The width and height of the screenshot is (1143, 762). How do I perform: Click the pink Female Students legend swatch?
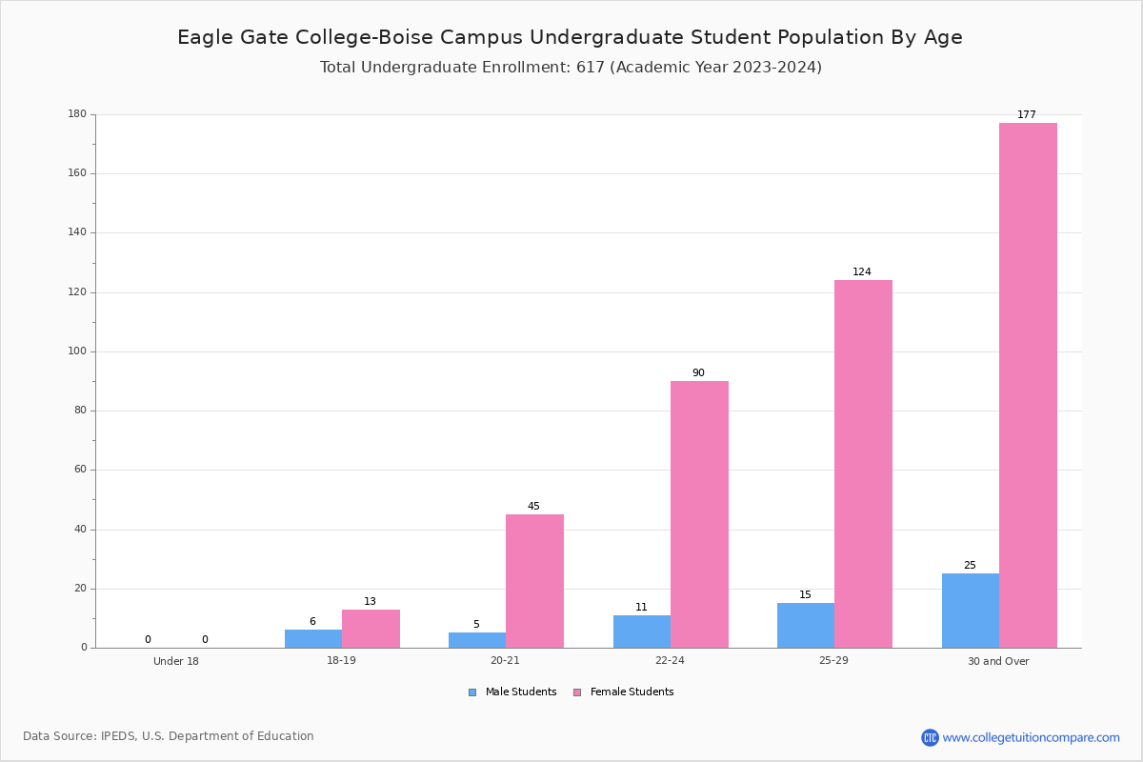tap(577, 692)
